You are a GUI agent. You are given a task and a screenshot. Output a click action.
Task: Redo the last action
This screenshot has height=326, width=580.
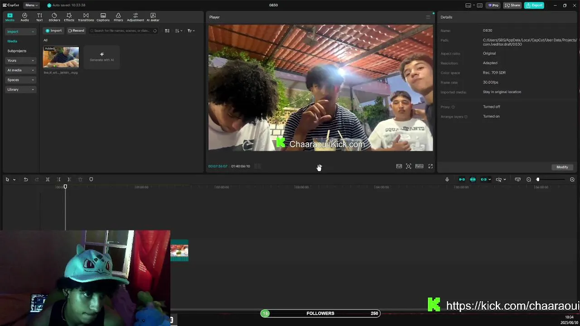(x=37, y=180)
